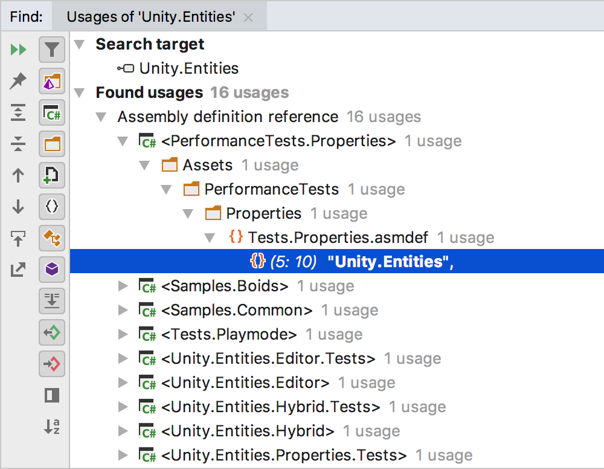Viewport: 604px width, 469px height.
Task: Click the Assembly definition reference text
Action: pyautogui.click(x=228, y=117)
